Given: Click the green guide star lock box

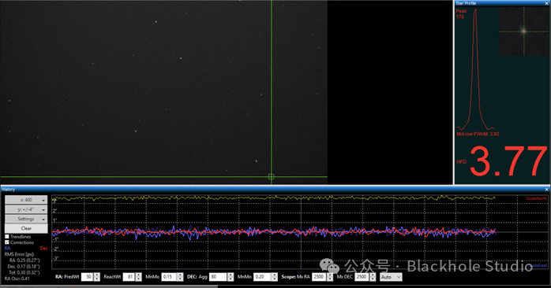Looking at the screenshot, I should [272, 177].
